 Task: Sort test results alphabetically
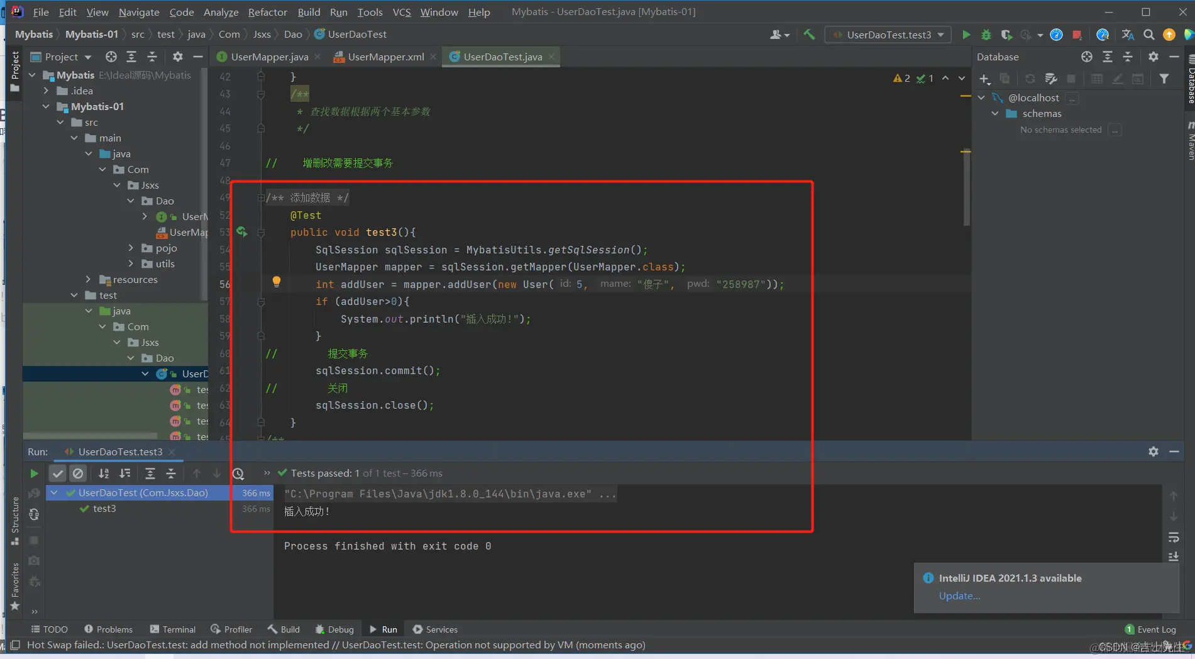[x=104, y=473]
